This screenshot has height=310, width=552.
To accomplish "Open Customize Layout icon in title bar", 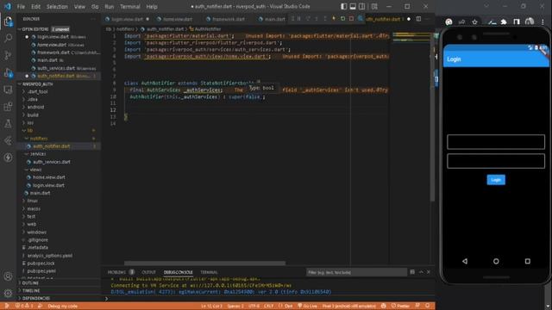I will (x=374, y=6).
